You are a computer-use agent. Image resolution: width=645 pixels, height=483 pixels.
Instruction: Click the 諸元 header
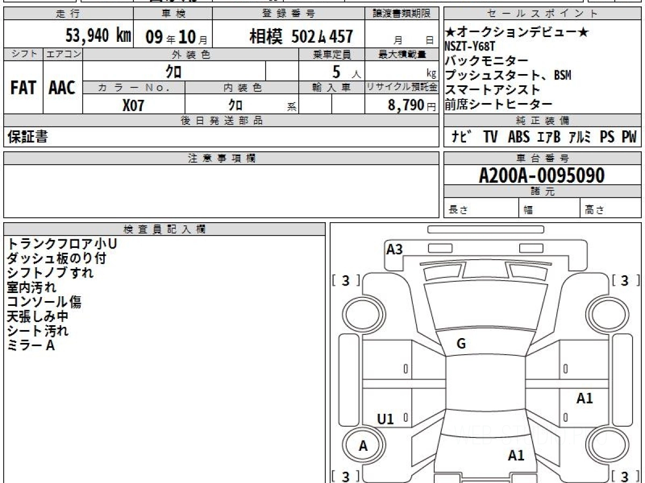coord(542,192)
